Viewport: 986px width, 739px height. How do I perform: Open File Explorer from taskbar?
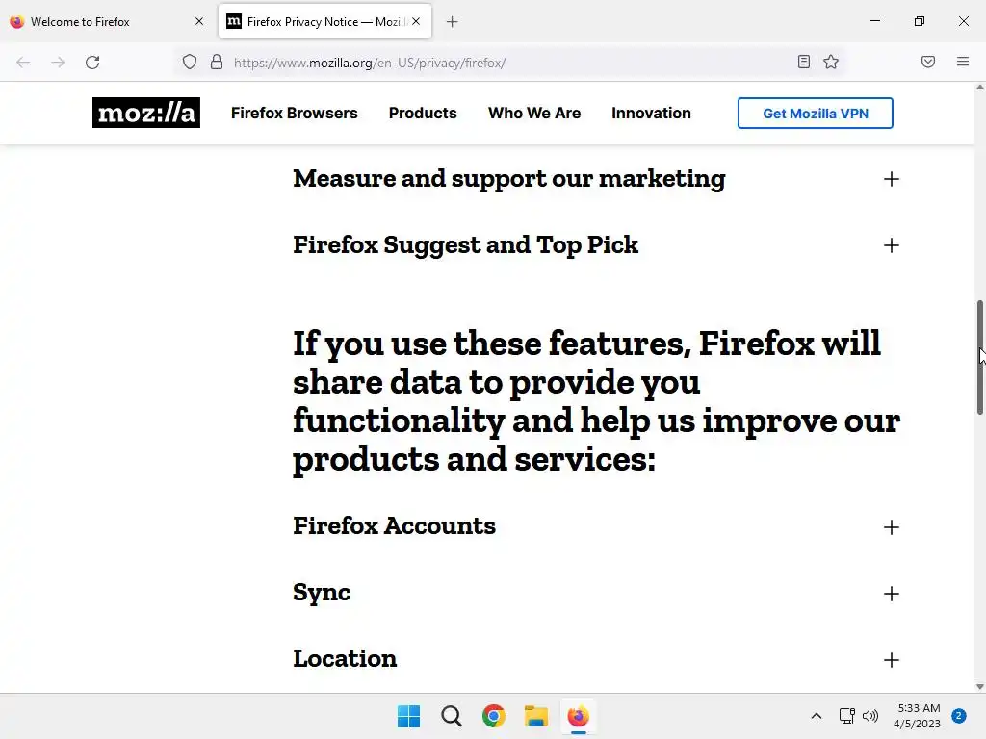[536, 716]
